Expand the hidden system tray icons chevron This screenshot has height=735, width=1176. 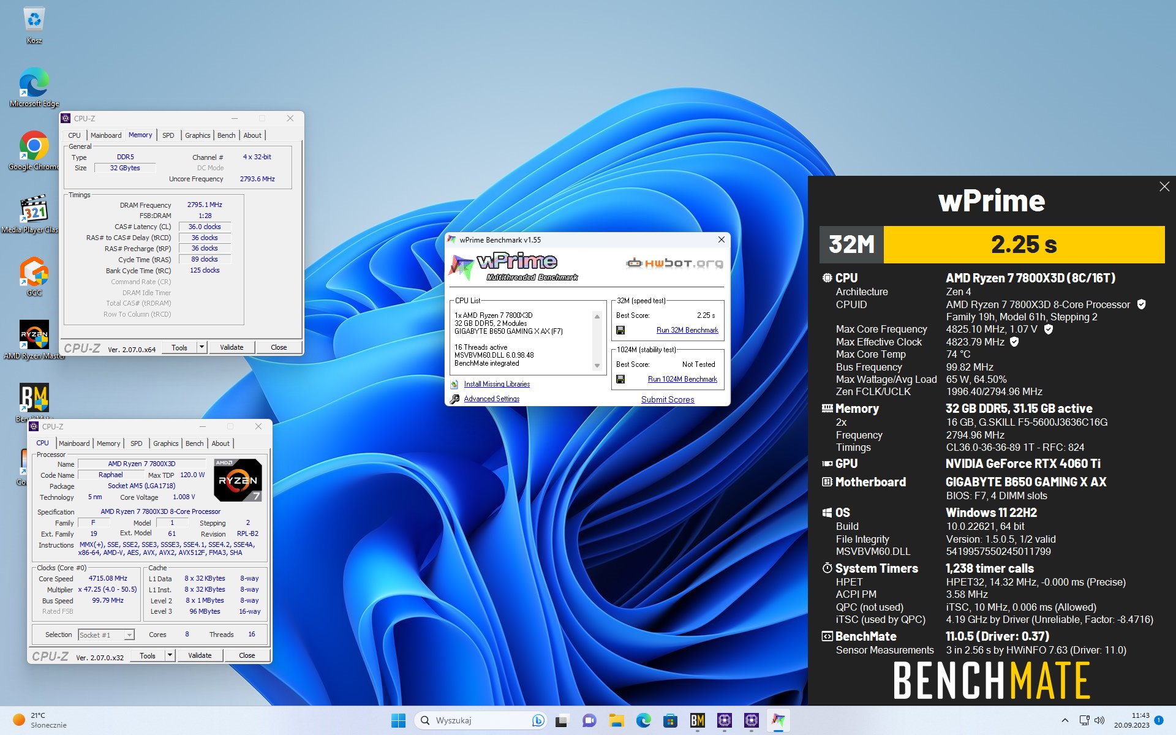1065,720
